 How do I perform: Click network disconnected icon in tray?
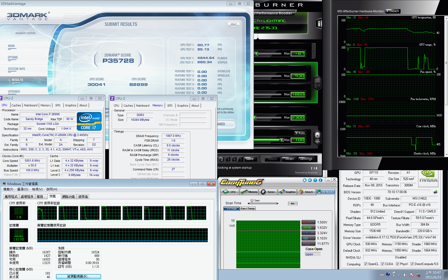click(x=418, y=275)
